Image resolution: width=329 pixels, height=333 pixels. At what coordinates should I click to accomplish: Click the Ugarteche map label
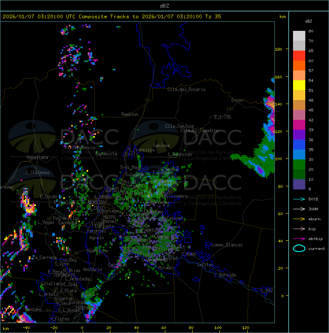98,251
